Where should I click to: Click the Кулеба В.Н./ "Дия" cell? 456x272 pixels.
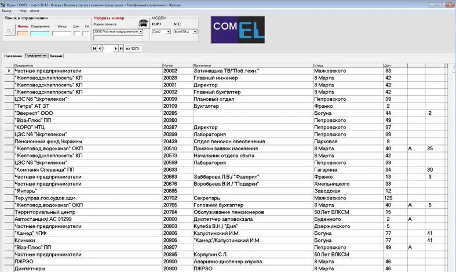point(253,226)
